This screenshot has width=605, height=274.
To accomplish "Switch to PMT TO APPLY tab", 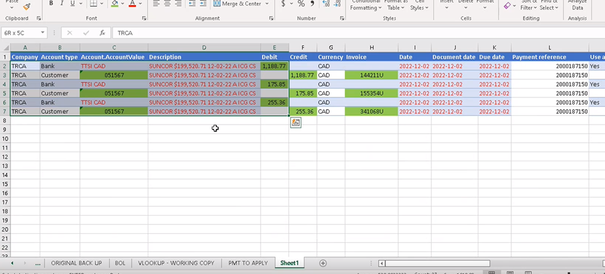I will [x=248, y=263].
